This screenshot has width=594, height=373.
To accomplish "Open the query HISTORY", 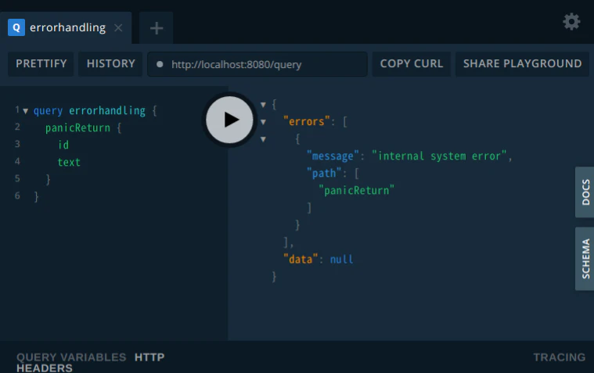I will click(110, 63).
